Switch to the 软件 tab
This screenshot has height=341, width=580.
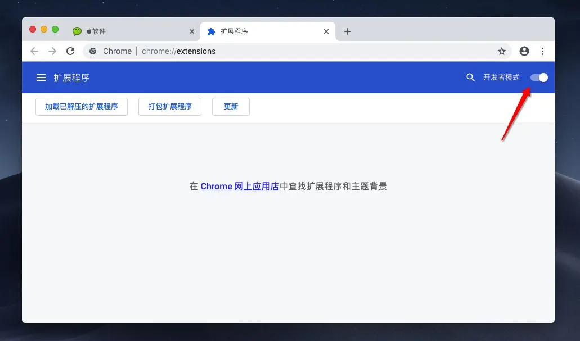133,31
